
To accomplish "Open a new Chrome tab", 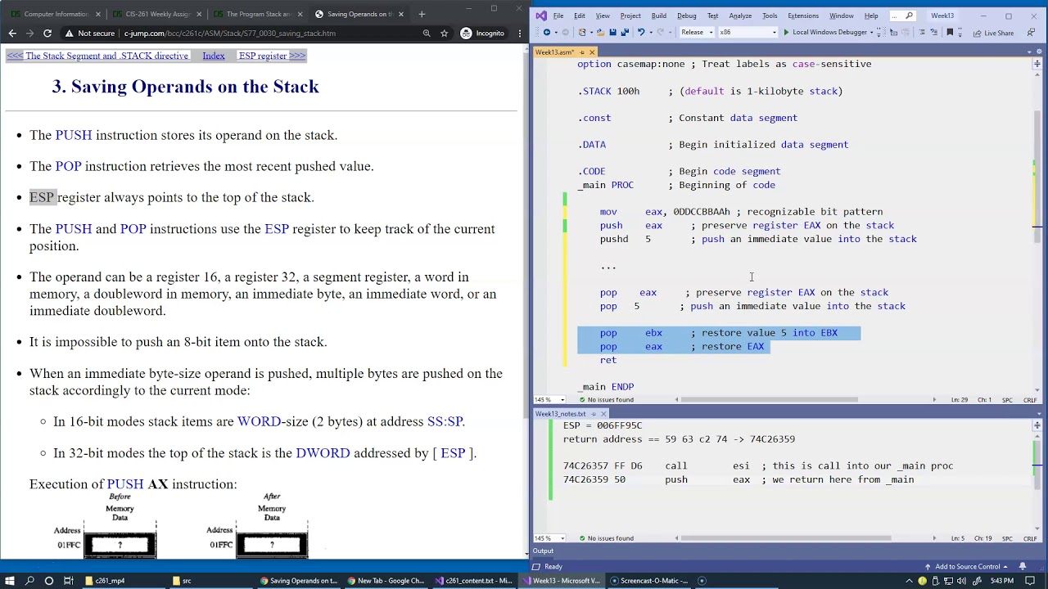I will [x=422, y=14].
